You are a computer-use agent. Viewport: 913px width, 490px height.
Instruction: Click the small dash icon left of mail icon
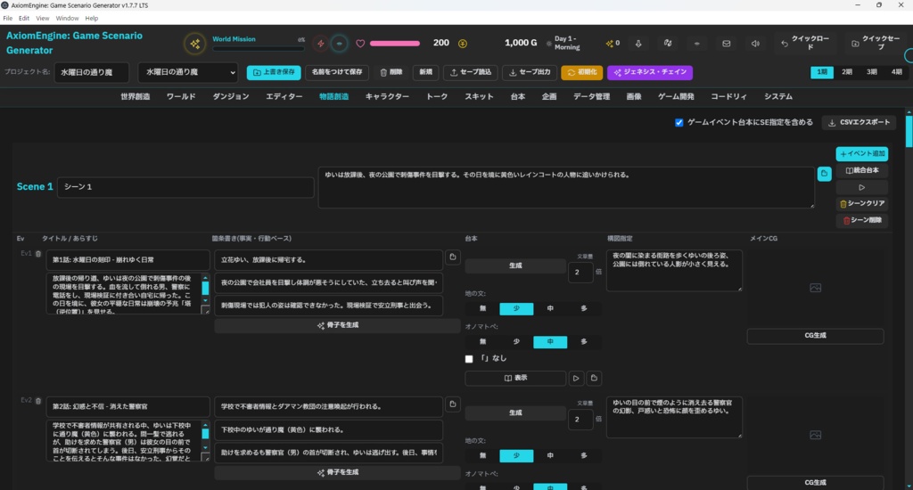click(696, 44)
